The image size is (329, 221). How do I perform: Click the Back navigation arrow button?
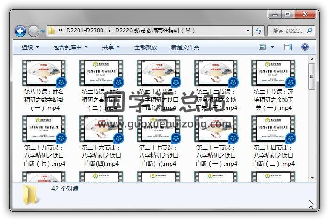pyautogui.click(x=20, y=31)
